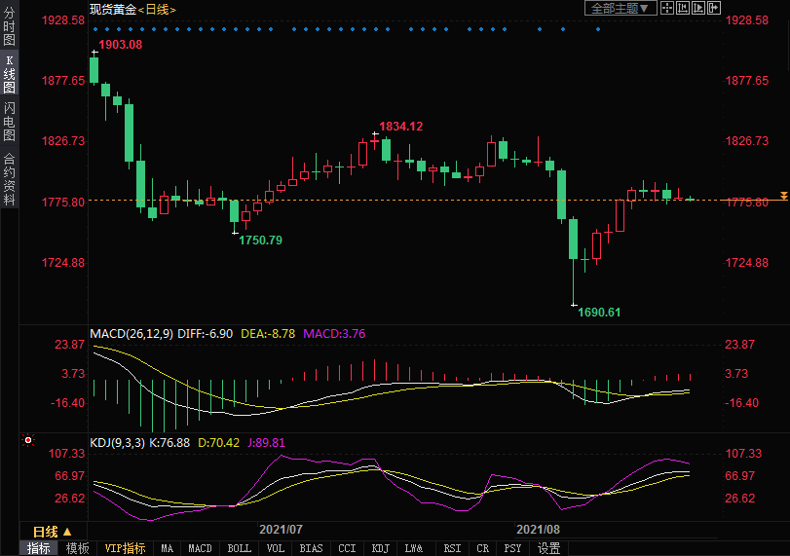Click the exit panel arrow icon at top right
Image resolution: width=790 pixels, height=556 pixels.
coord(713,8)
